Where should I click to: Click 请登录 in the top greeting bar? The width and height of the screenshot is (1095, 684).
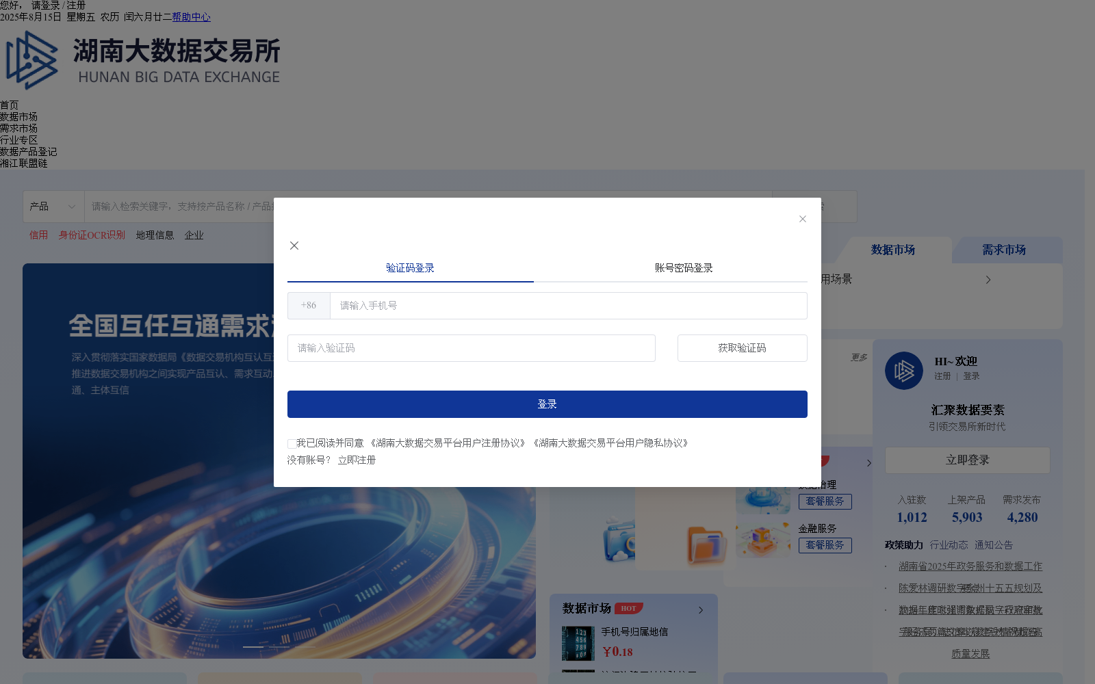click(x=45, y=5)
